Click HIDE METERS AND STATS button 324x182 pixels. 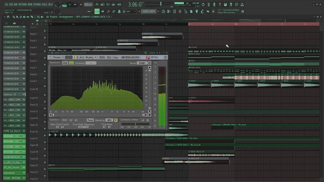click(130, 57)
